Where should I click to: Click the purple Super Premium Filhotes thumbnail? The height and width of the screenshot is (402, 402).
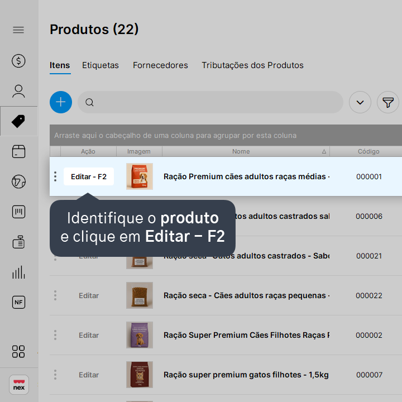[140, 335]
